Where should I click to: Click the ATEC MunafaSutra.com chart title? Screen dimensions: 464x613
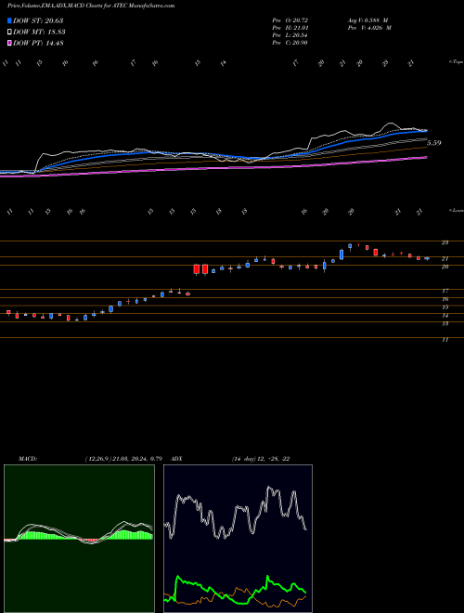coord(91,6)
